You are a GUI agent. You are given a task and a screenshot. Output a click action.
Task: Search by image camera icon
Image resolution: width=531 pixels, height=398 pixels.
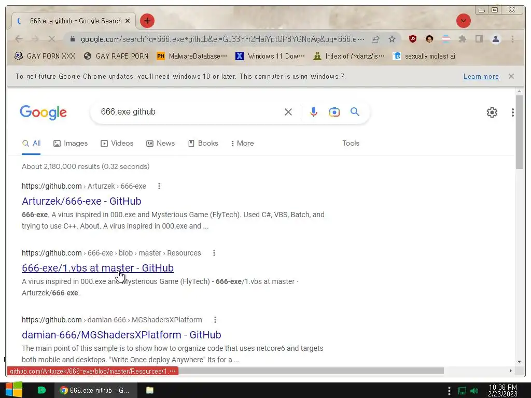pyautogui.click(x=334, y=112)
